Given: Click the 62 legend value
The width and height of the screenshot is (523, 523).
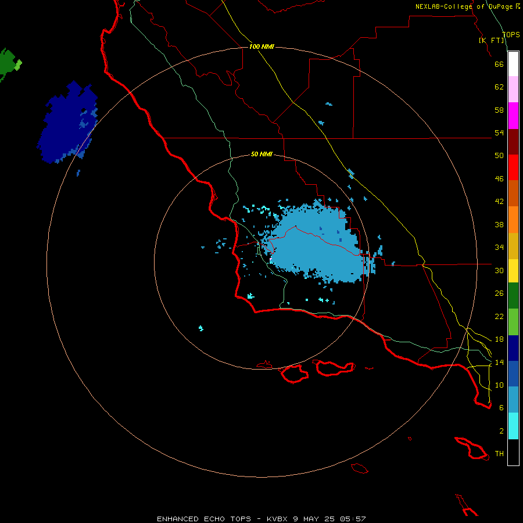Looking at the screenshot, I should click(x=499, y=87).
